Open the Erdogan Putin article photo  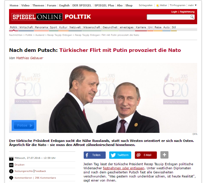pos(103,98)
